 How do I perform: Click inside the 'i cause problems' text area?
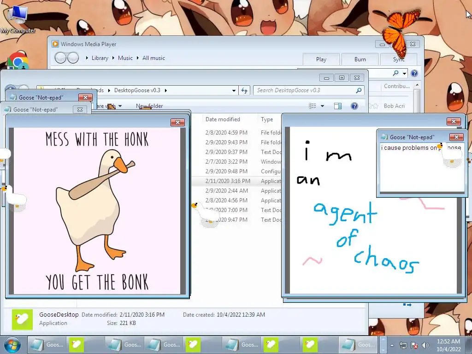coord(422,167)
